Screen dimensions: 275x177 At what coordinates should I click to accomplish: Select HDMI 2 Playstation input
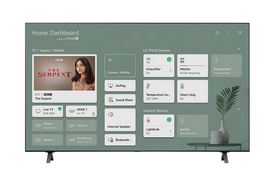pos(47,125)
